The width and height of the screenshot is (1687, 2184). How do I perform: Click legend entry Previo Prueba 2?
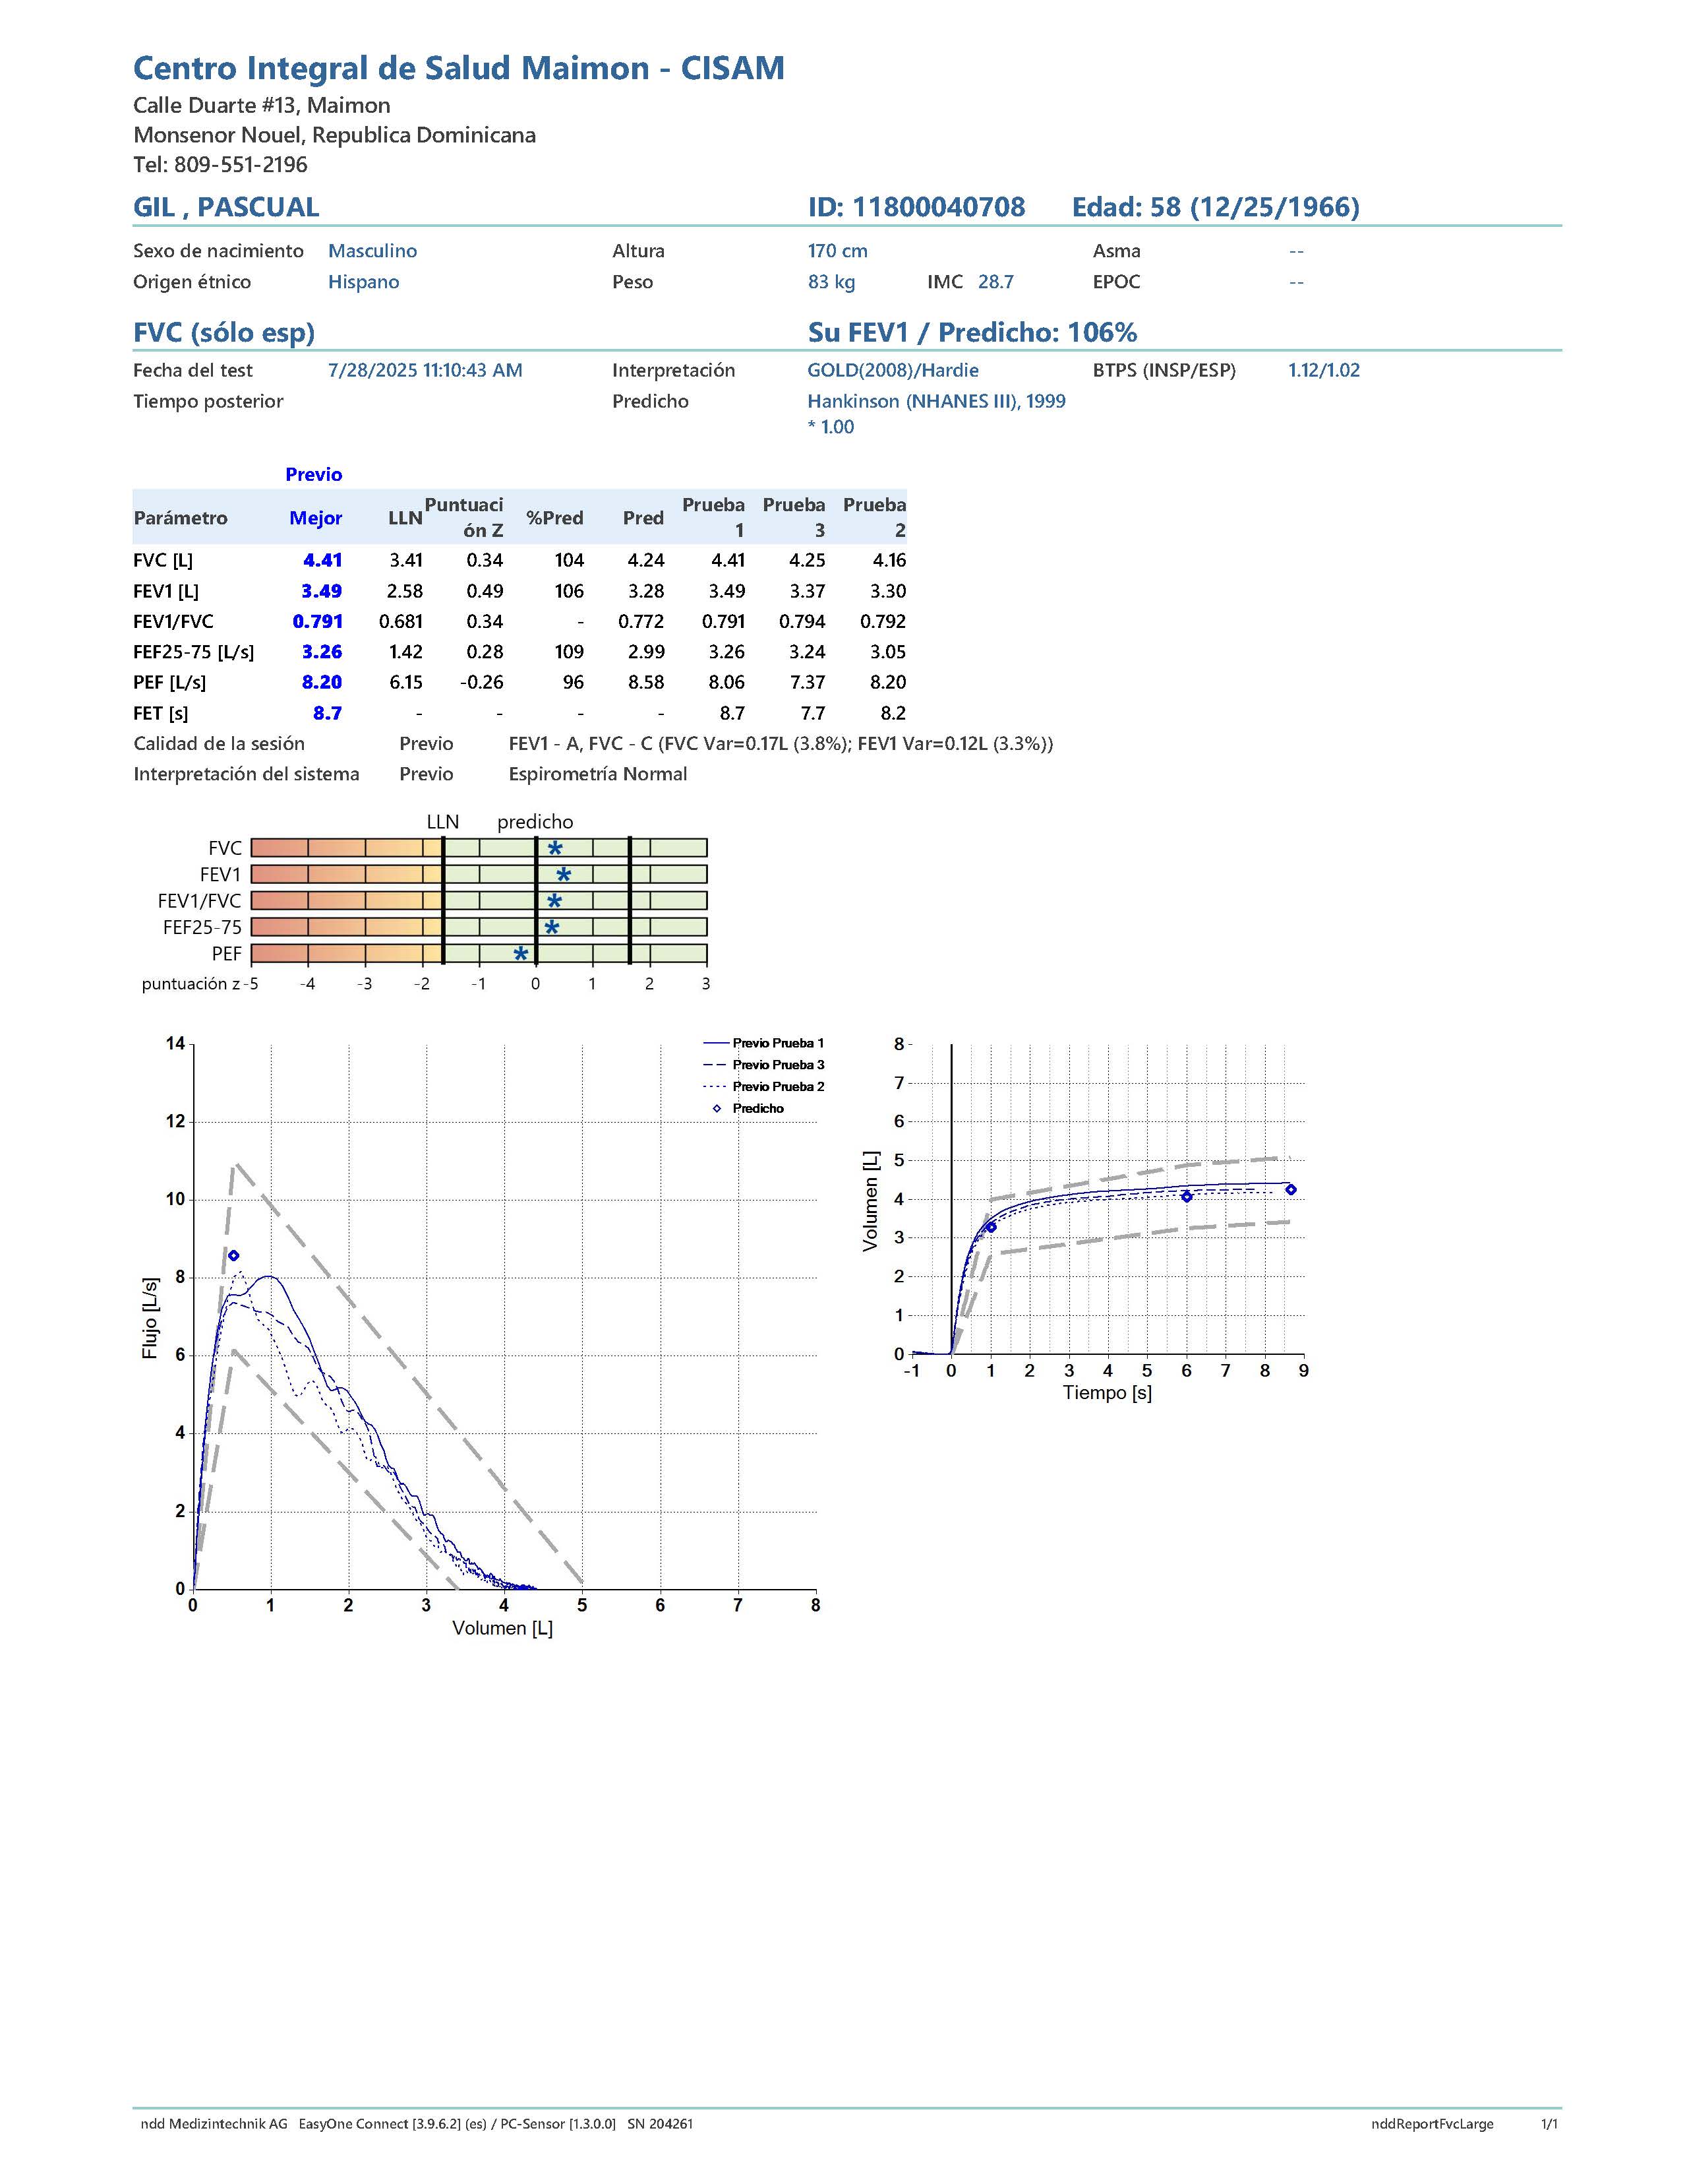click(765, 1087)
